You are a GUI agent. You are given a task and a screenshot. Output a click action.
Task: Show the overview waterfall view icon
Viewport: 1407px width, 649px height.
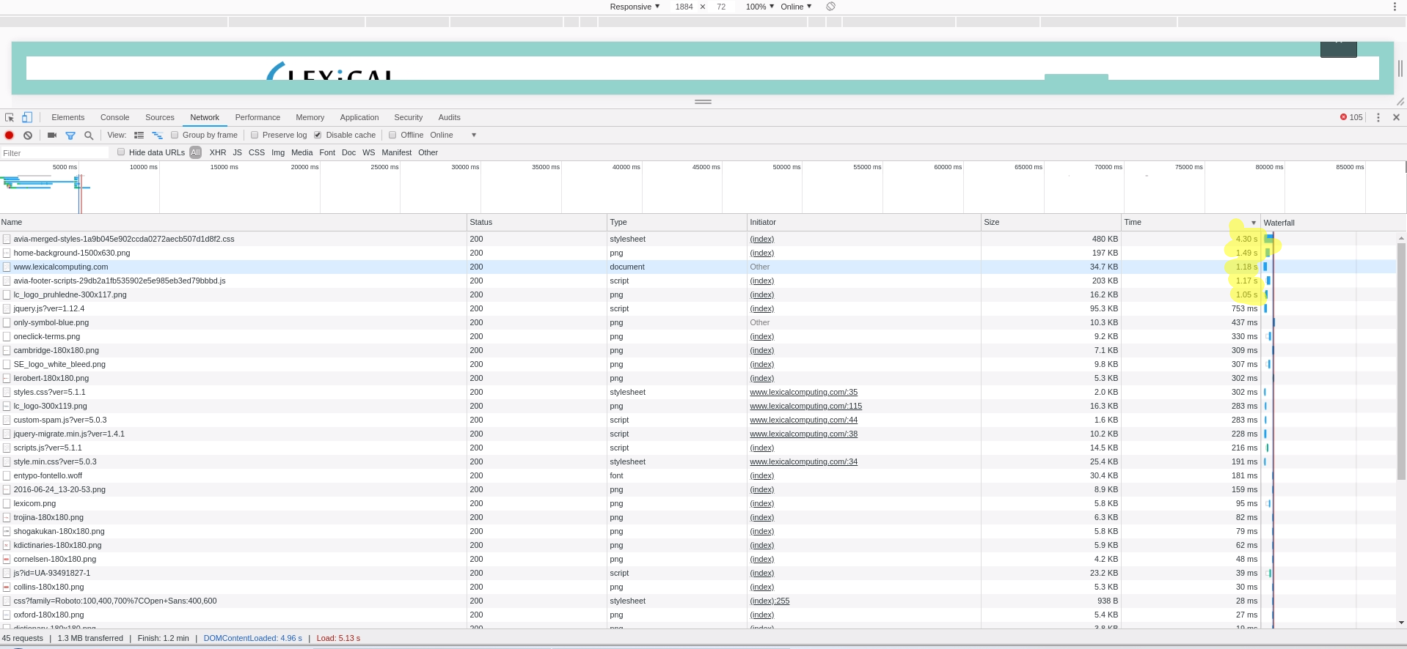[157, 135]
